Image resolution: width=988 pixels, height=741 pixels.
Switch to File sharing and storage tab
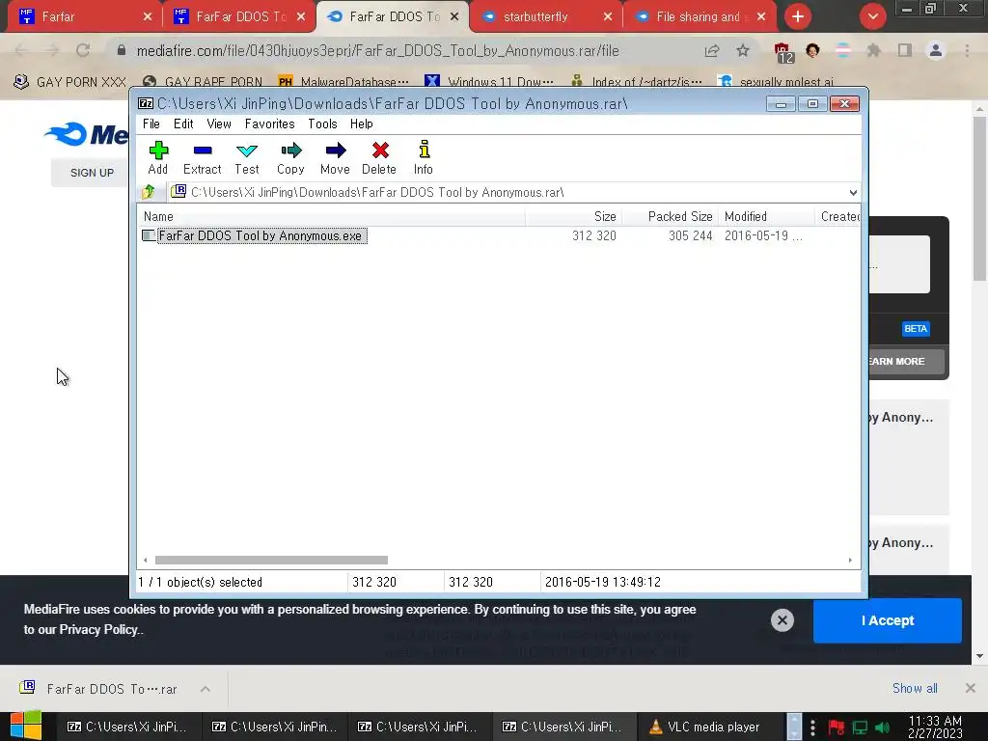(x=700, y=16)
